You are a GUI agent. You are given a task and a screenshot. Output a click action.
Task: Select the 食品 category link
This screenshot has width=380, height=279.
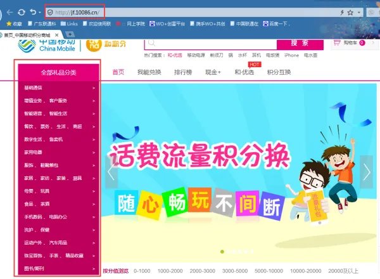pyautogui.click(x=28, y=204)
